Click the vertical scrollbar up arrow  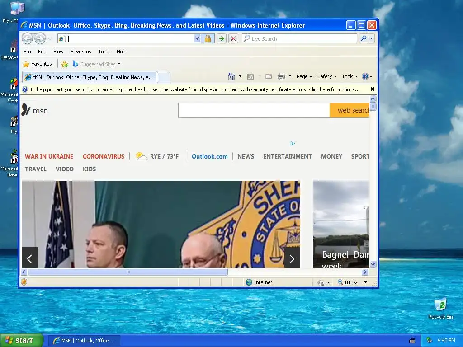[373, 98]
